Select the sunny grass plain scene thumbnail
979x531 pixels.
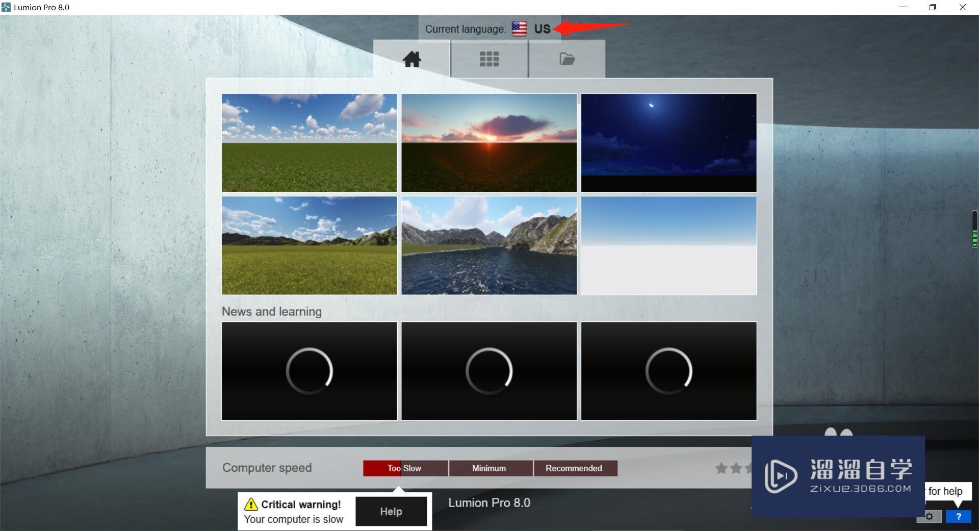coord(310,143)
